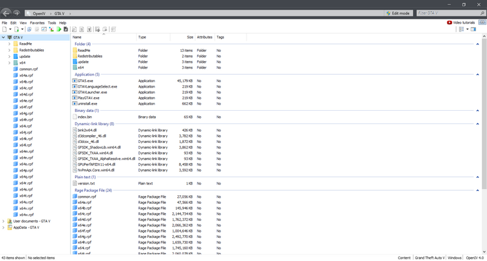Open the Edit menu
487x261 pixels.
13,23
